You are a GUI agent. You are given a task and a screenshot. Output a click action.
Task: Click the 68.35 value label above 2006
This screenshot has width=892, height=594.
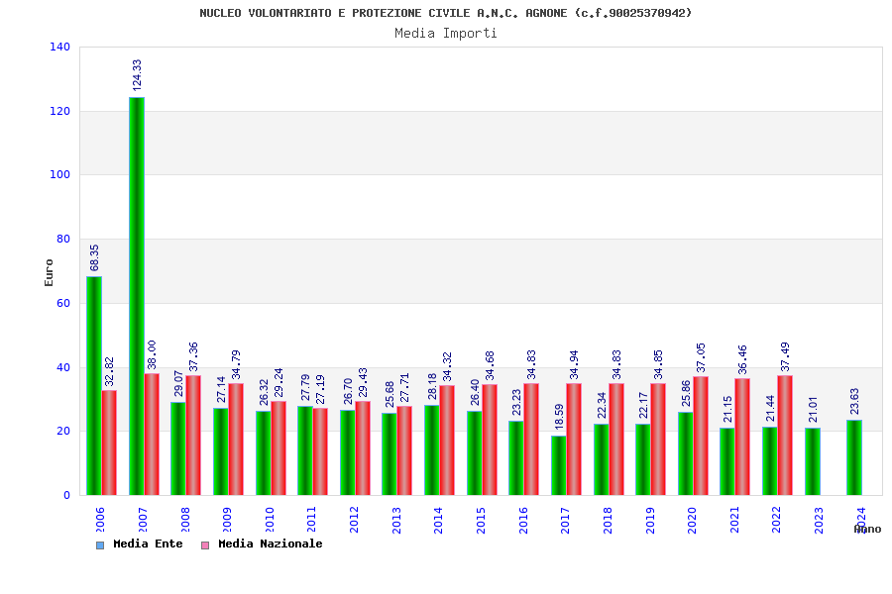94,257
